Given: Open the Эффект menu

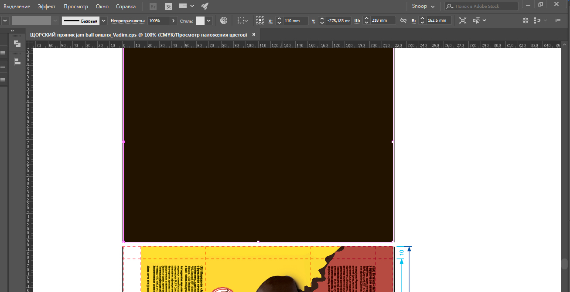Looking at the screenshot, I should [x=46, y=7].
